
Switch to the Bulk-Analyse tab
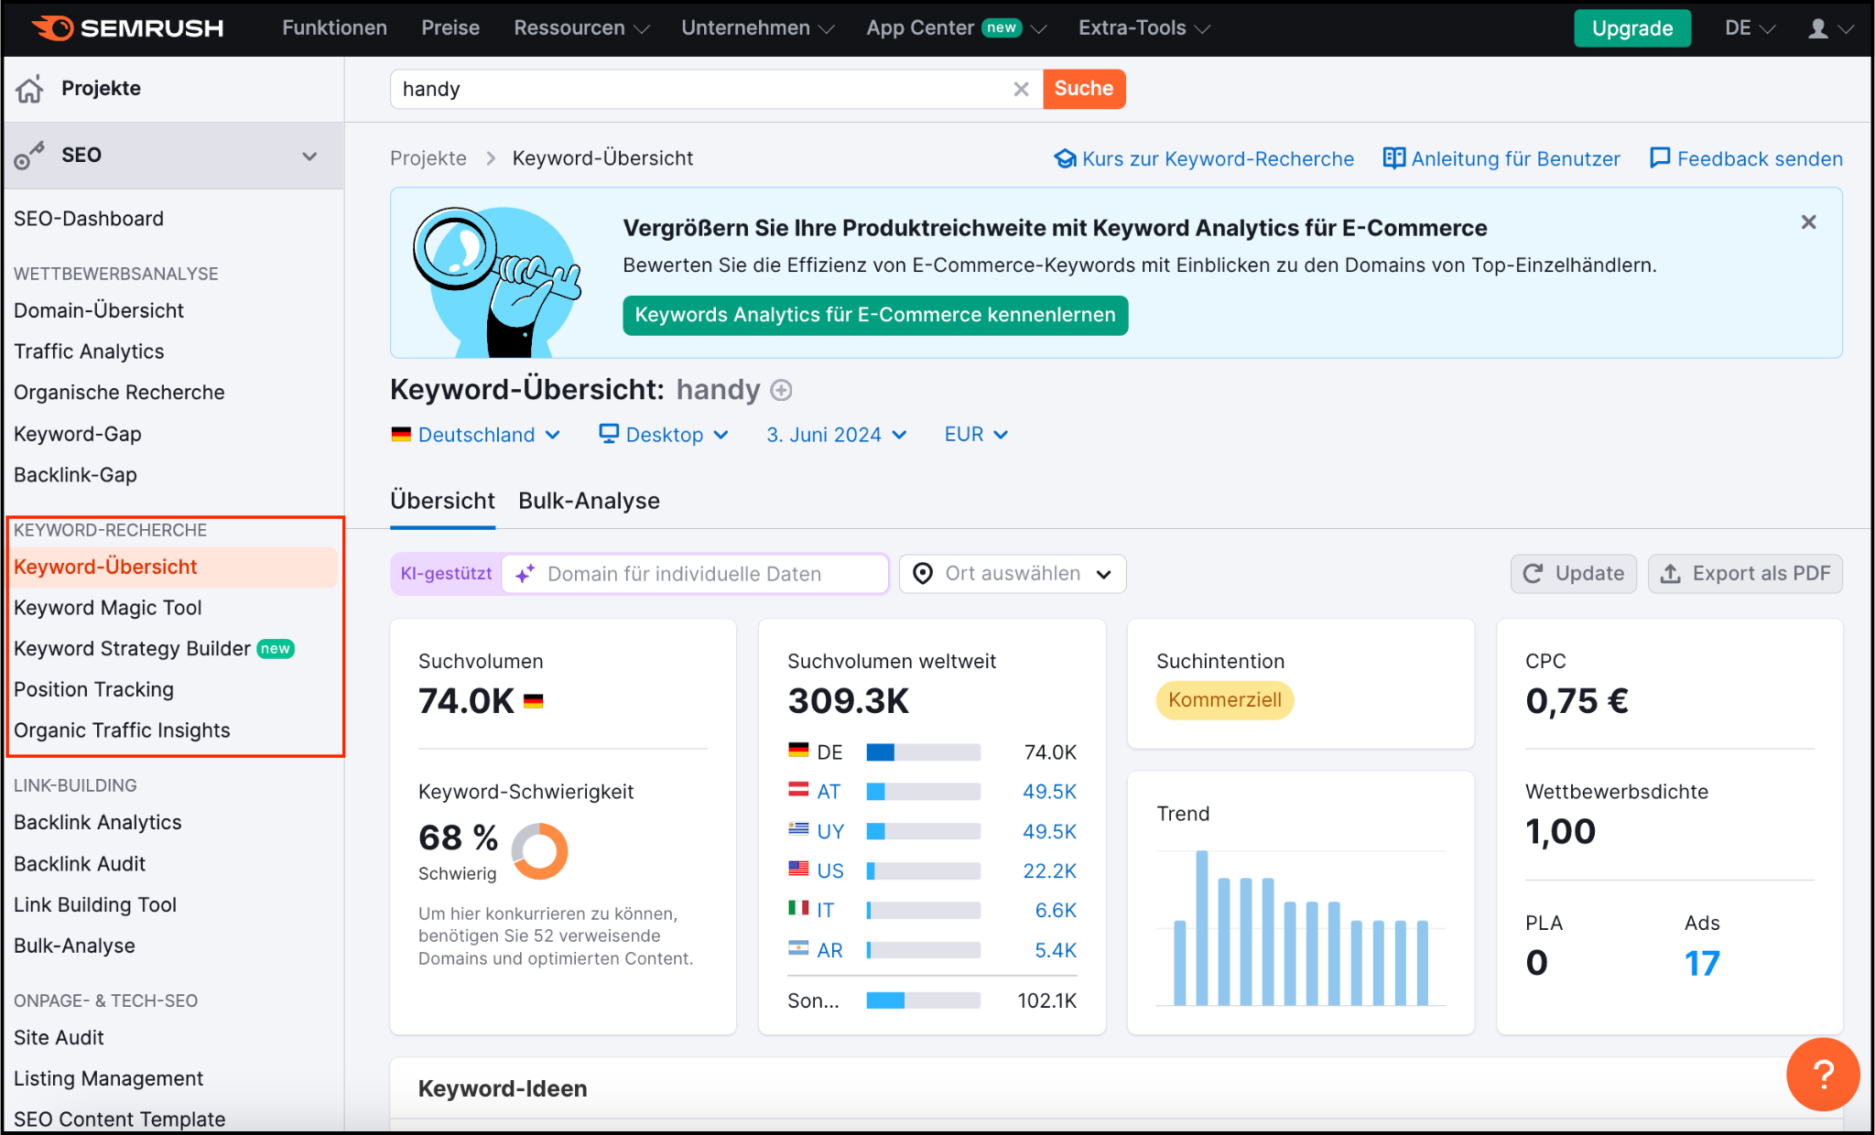pyautogui.click(x=589, y=501)
